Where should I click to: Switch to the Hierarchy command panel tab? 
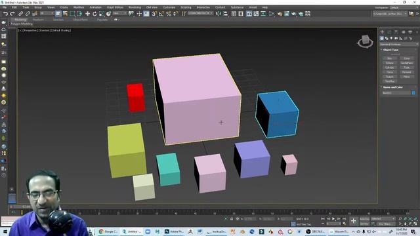(x=396, y=32)
